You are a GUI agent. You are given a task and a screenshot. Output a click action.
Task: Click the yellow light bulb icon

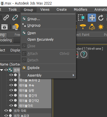pyautogui.click(x=16, y=27)
